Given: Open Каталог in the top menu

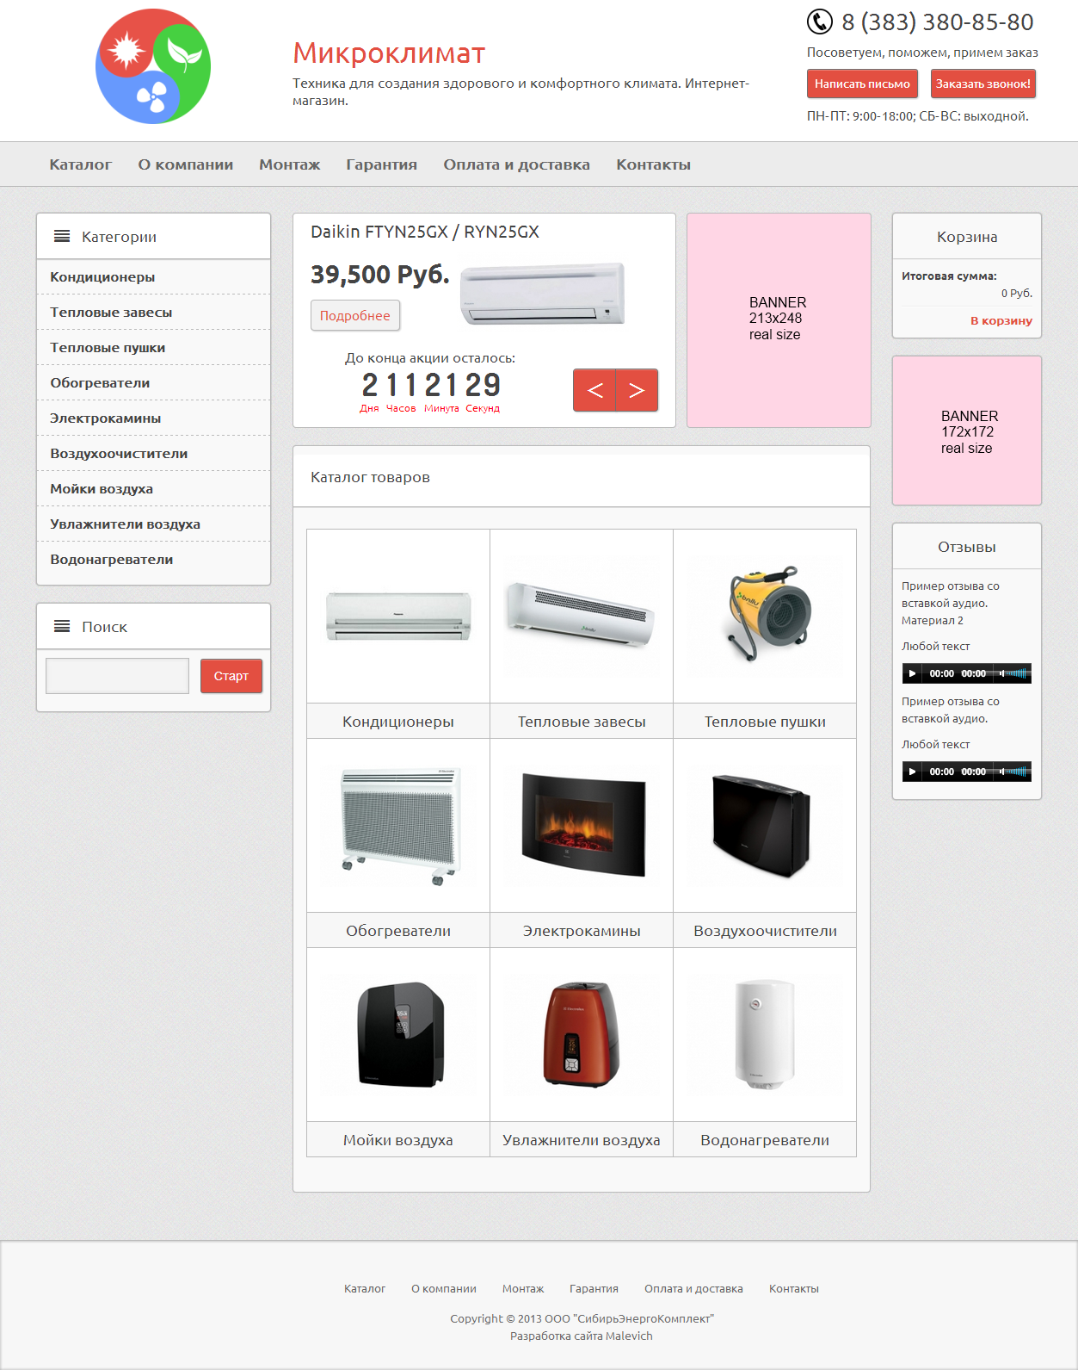Looking at the screenshot, I should pos(80,164).
